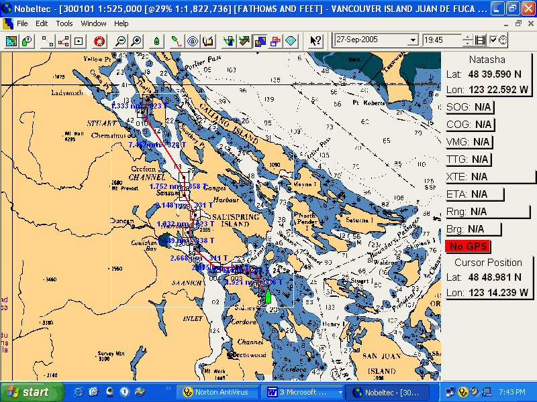Select the range and bearing line tool
This screenshot has height=402, width=537.
[x=47, y=41]
